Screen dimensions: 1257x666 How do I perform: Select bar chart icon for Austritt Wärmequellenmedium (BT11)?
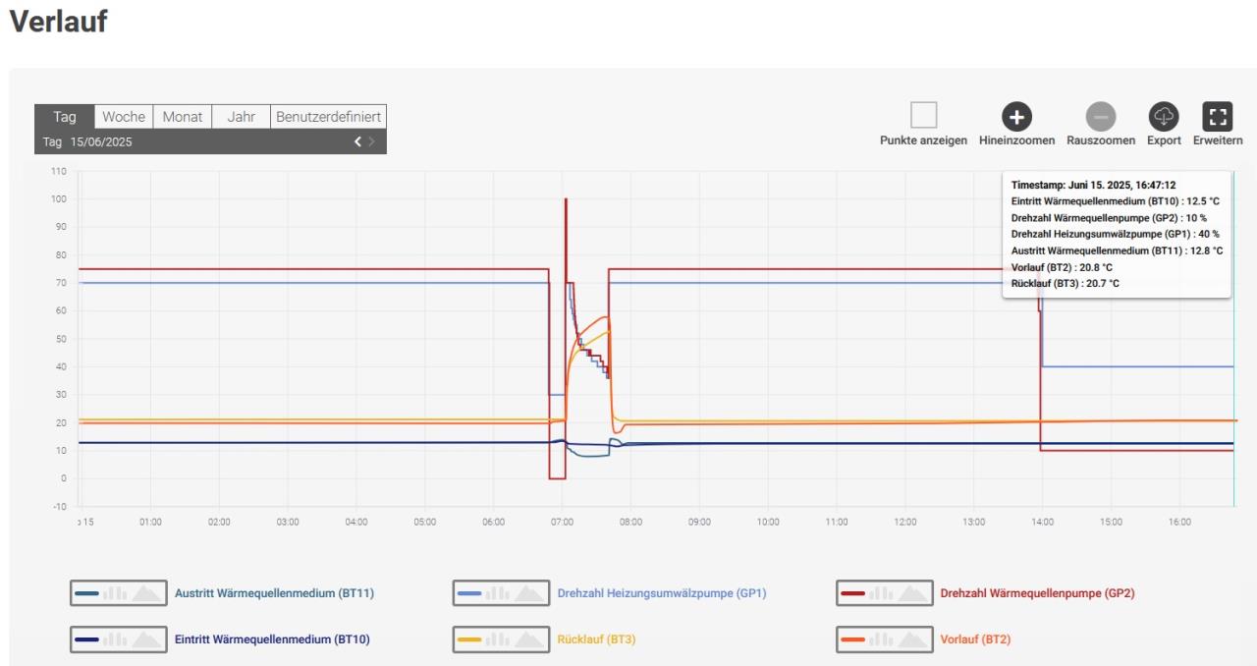(x=116, y=593)
